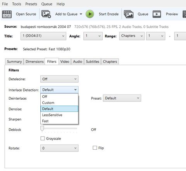
Task: Expand the Rotate dropdown
Action: tap(59, 148)
